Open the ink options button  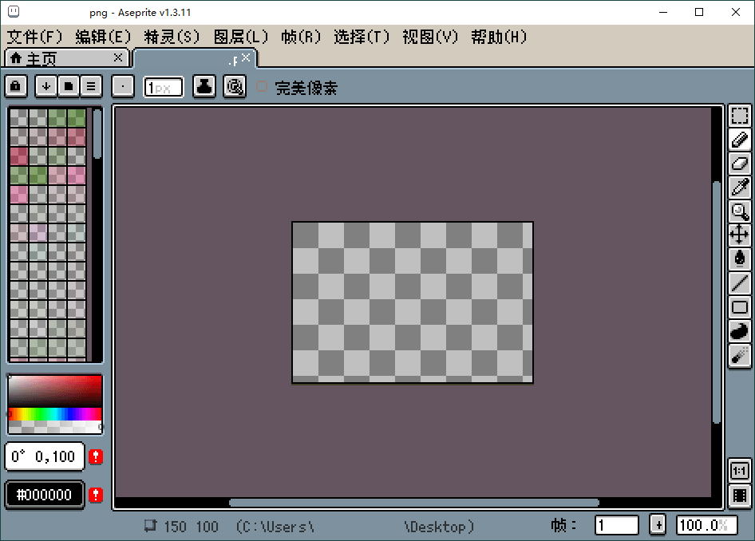pyautogui.click(x=204, y=85)
